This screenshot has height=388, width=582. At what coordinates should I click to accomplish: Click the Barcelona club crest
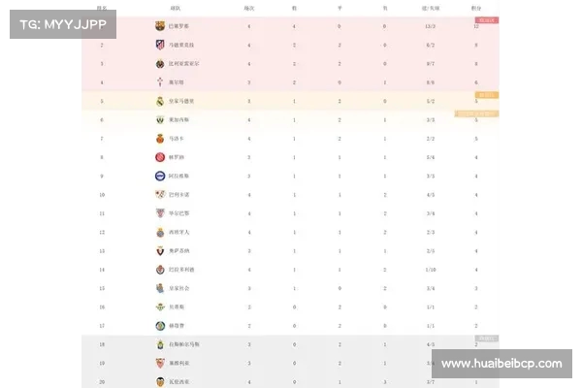coord(160,25)
